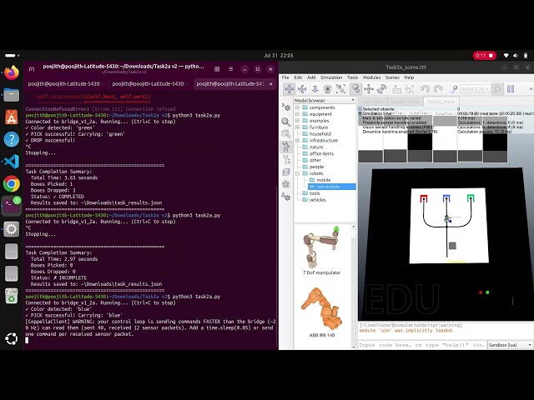Select the object rotate tool
534x400 pixels.
point(382,89)
